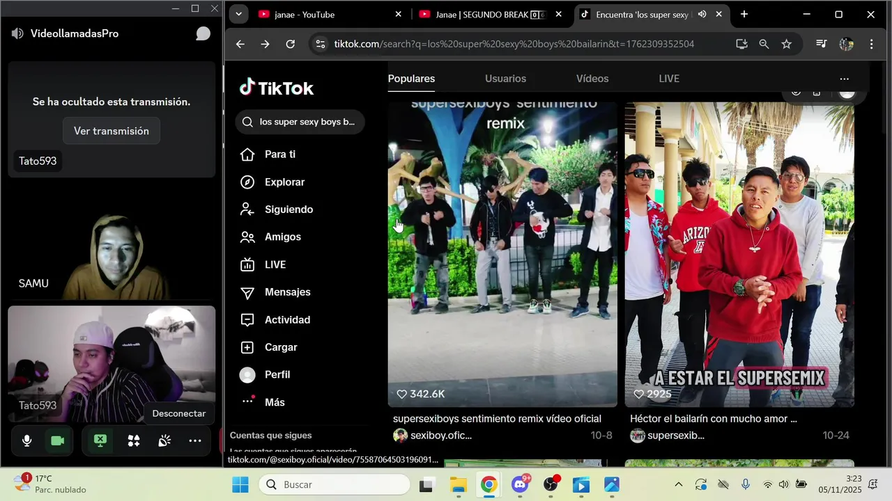Open the soundboard party-popper icon
892x501 pixels.
pyautogui.click(x=164, y=441)
